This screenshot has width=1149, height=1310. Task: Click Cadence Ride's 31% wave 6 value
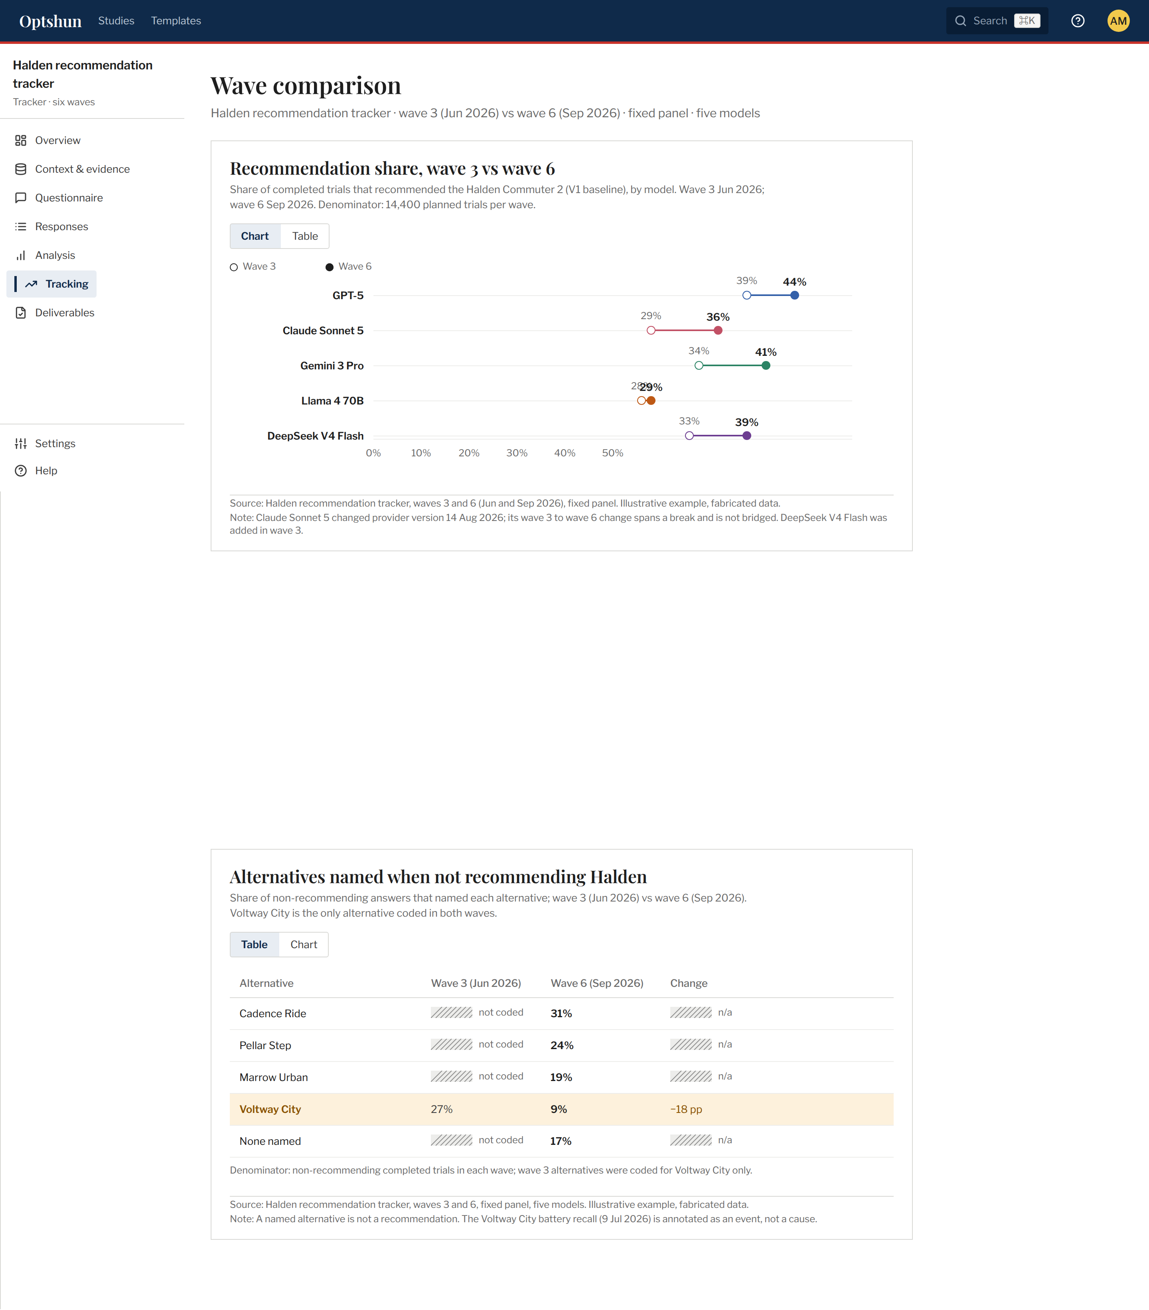click(561, 1014)
